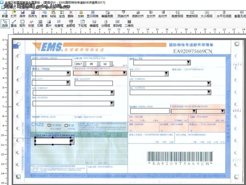Viewport: 246px width, 185px height.
Task: Expand recipient ADDRESS dropdown arrow
Action: 209,92
